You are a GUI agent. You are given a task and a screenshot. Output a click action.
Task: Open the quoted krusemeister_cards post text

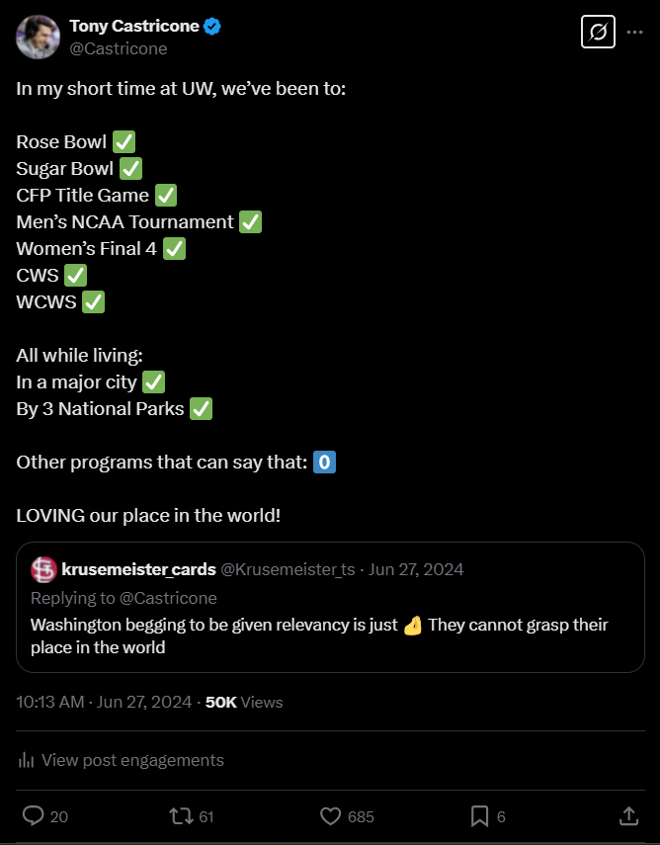[x=319, y=635]
